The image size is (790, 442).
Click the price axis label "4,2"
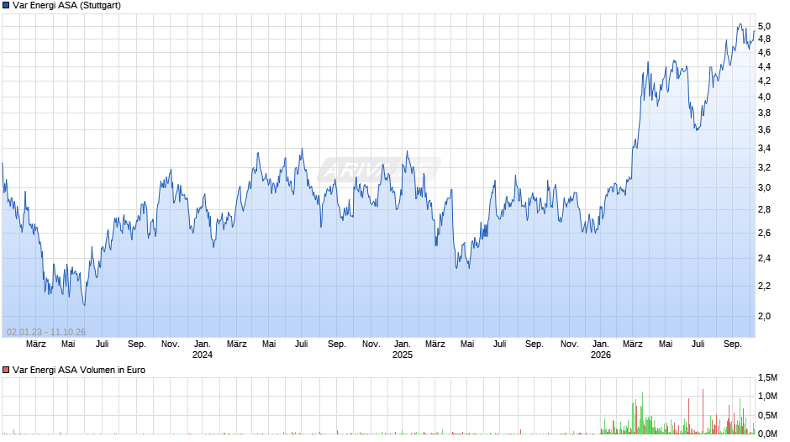[764, 81]
